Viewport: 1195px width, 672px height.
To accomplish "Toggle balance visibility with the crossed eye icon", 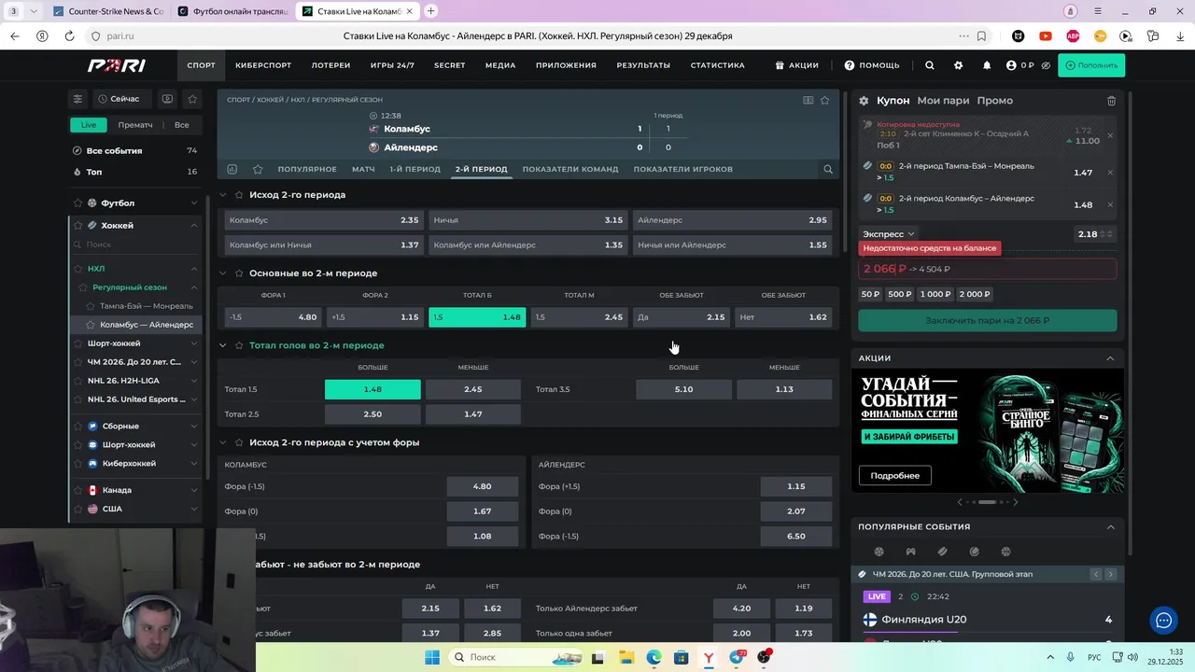I will [1046, 65].
